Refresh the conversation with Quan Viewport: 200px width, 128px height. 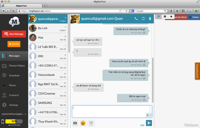click(143, 18)
